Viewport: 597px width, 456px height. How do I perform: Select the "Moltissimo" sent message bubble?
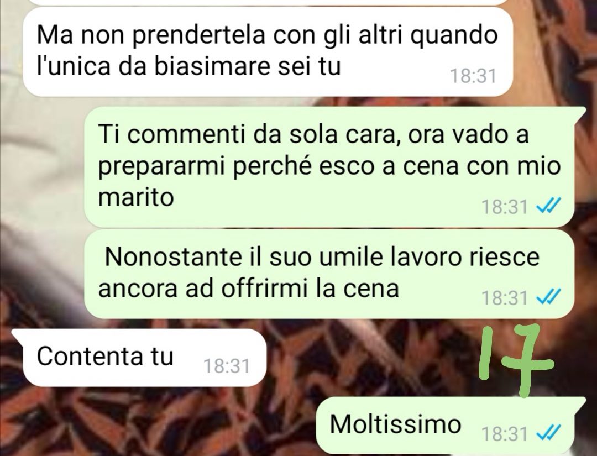click(x=451, y=425)
